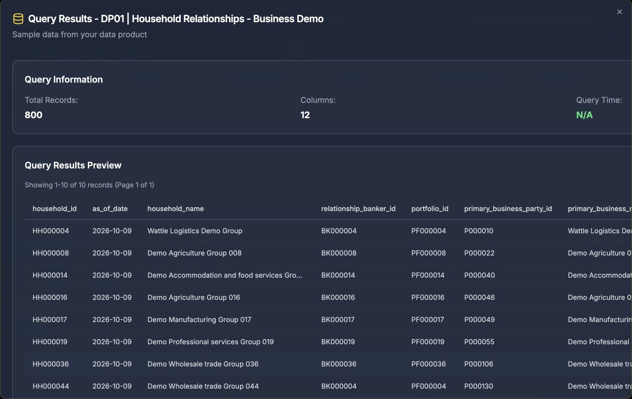Click Sample data from your data product subtitle
Image resolution: width=632 pixels, height=399 pixels.
point(79,35)
